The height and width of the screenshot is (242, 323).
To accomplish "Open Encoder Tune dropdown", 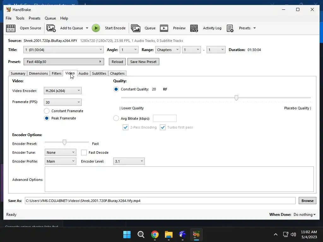I will (x=60, y=153).
